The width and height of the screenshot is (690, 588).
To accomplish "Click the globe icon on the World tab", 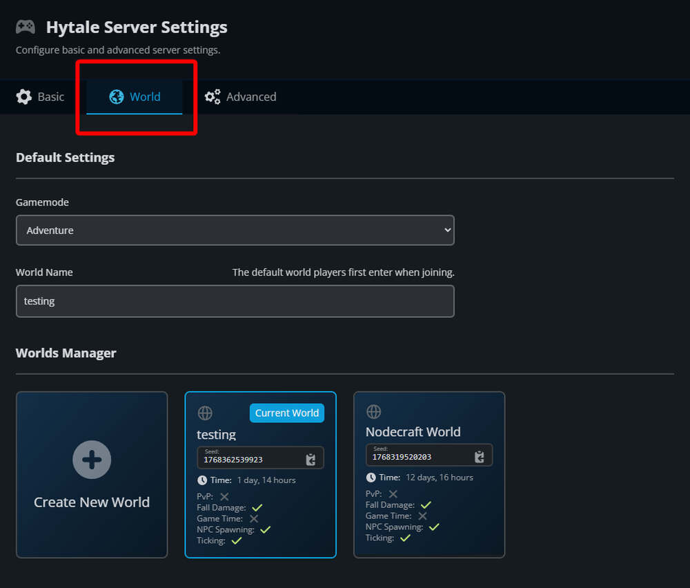I will coord(116,97).
